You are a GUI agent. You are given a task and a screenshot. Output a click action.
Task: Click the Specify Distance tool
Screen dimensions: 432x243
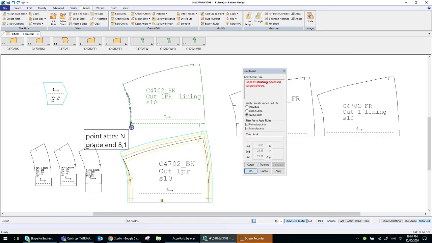pos(163,19)
